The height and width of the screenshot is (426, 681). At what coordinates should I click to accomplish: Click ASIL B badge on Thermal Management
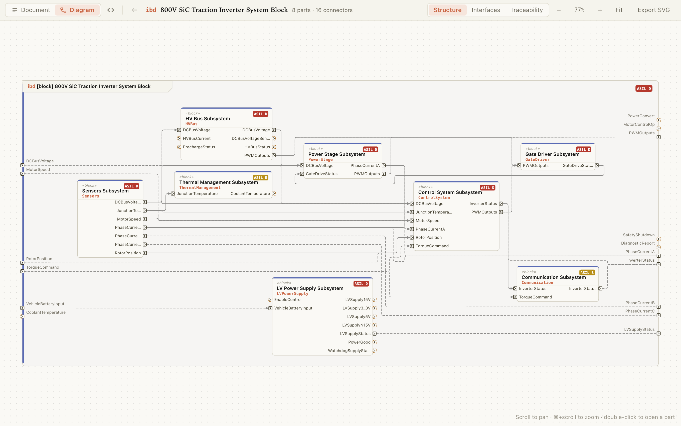tap(260, 177)
